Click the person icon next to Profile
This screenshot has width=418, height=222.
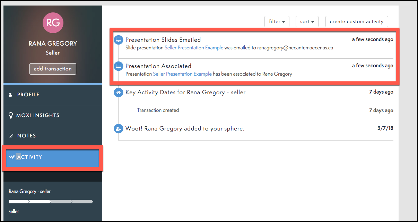10,95
